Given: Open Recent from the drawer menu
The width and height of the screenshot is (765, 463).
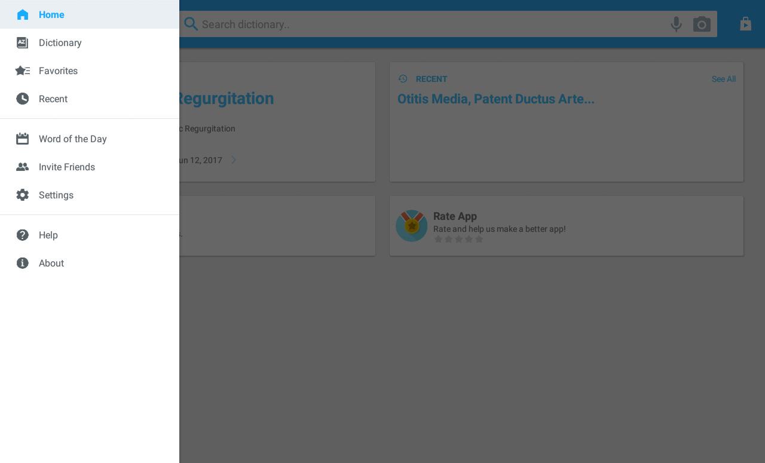Looking at the screenshot, I should [x=90, y=99].
